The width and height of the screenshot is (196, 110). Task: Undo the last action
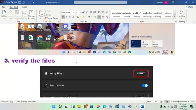[24, 2]
